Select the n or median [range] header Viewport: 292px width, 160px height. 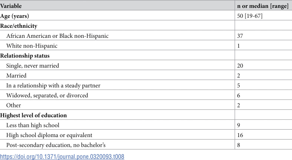263,6
